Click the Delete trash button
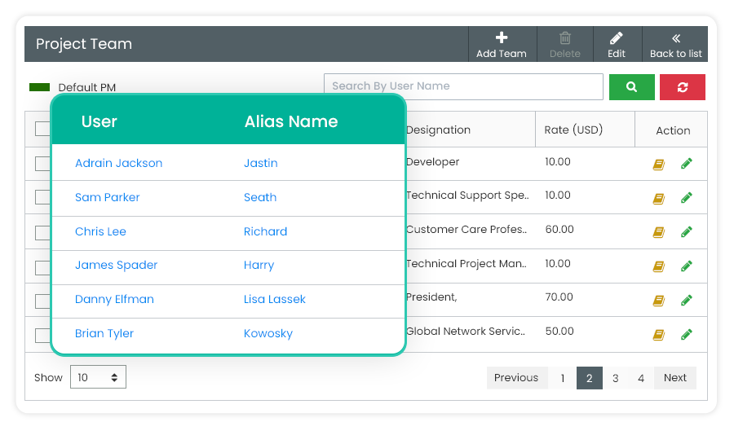The width and height of the screenshot is (734, 422). (565, 45)
